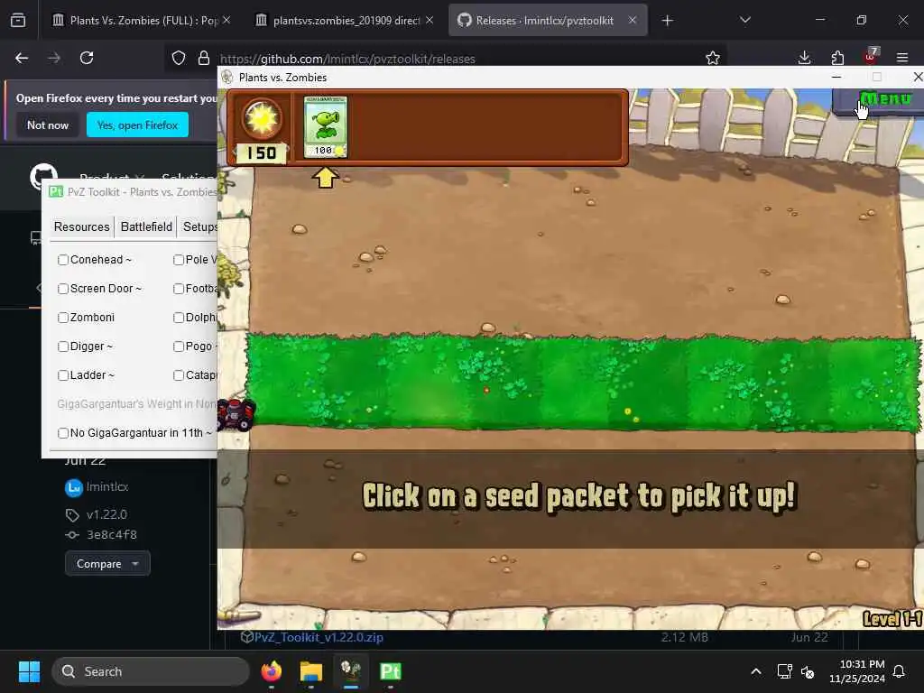924x693 pixels.
Task: Open the Resources tab in PvZ Toolkit
Action: click(x=82, y=226)
